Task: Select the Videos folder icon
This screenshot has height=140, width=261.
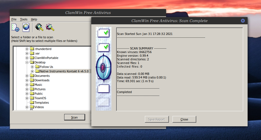Action: tap(32, 107)
